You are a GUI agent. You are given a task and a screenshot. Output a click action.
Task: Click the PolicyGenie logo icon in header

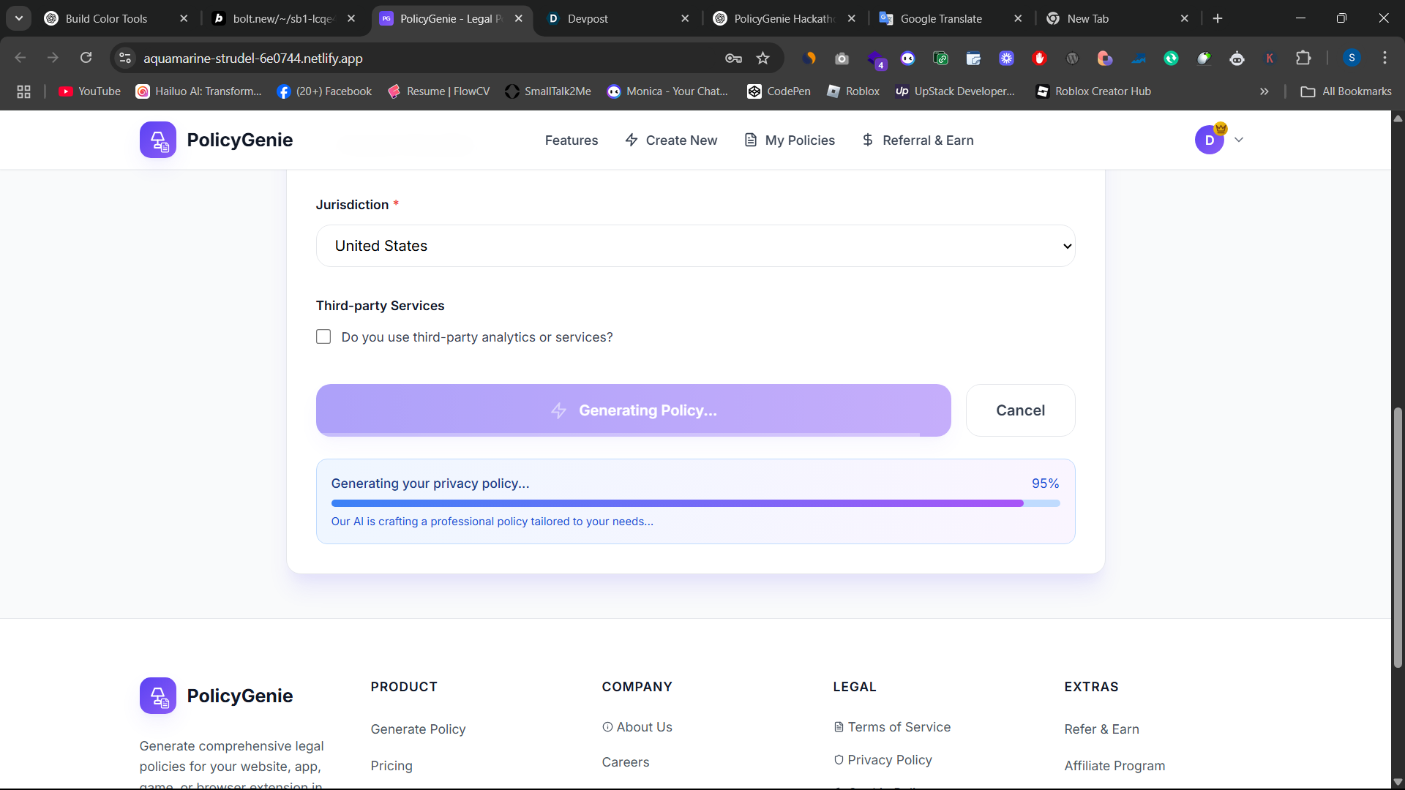click(158, 140)
